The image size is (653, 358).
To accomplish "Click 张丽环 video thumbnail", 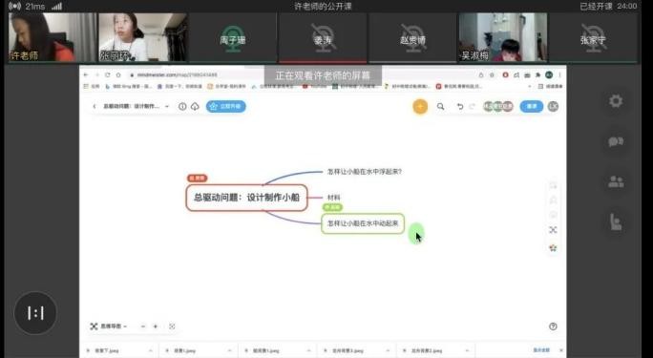I will (x=143, y=37).
